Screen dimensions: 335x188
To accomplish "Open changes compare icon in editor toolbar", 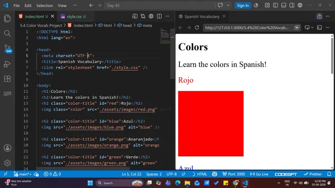I will coord(134,16).
